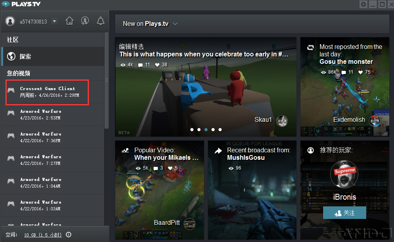Expand the New on Plays.tv dropdown
394x242 pixels.
point(175,24)
